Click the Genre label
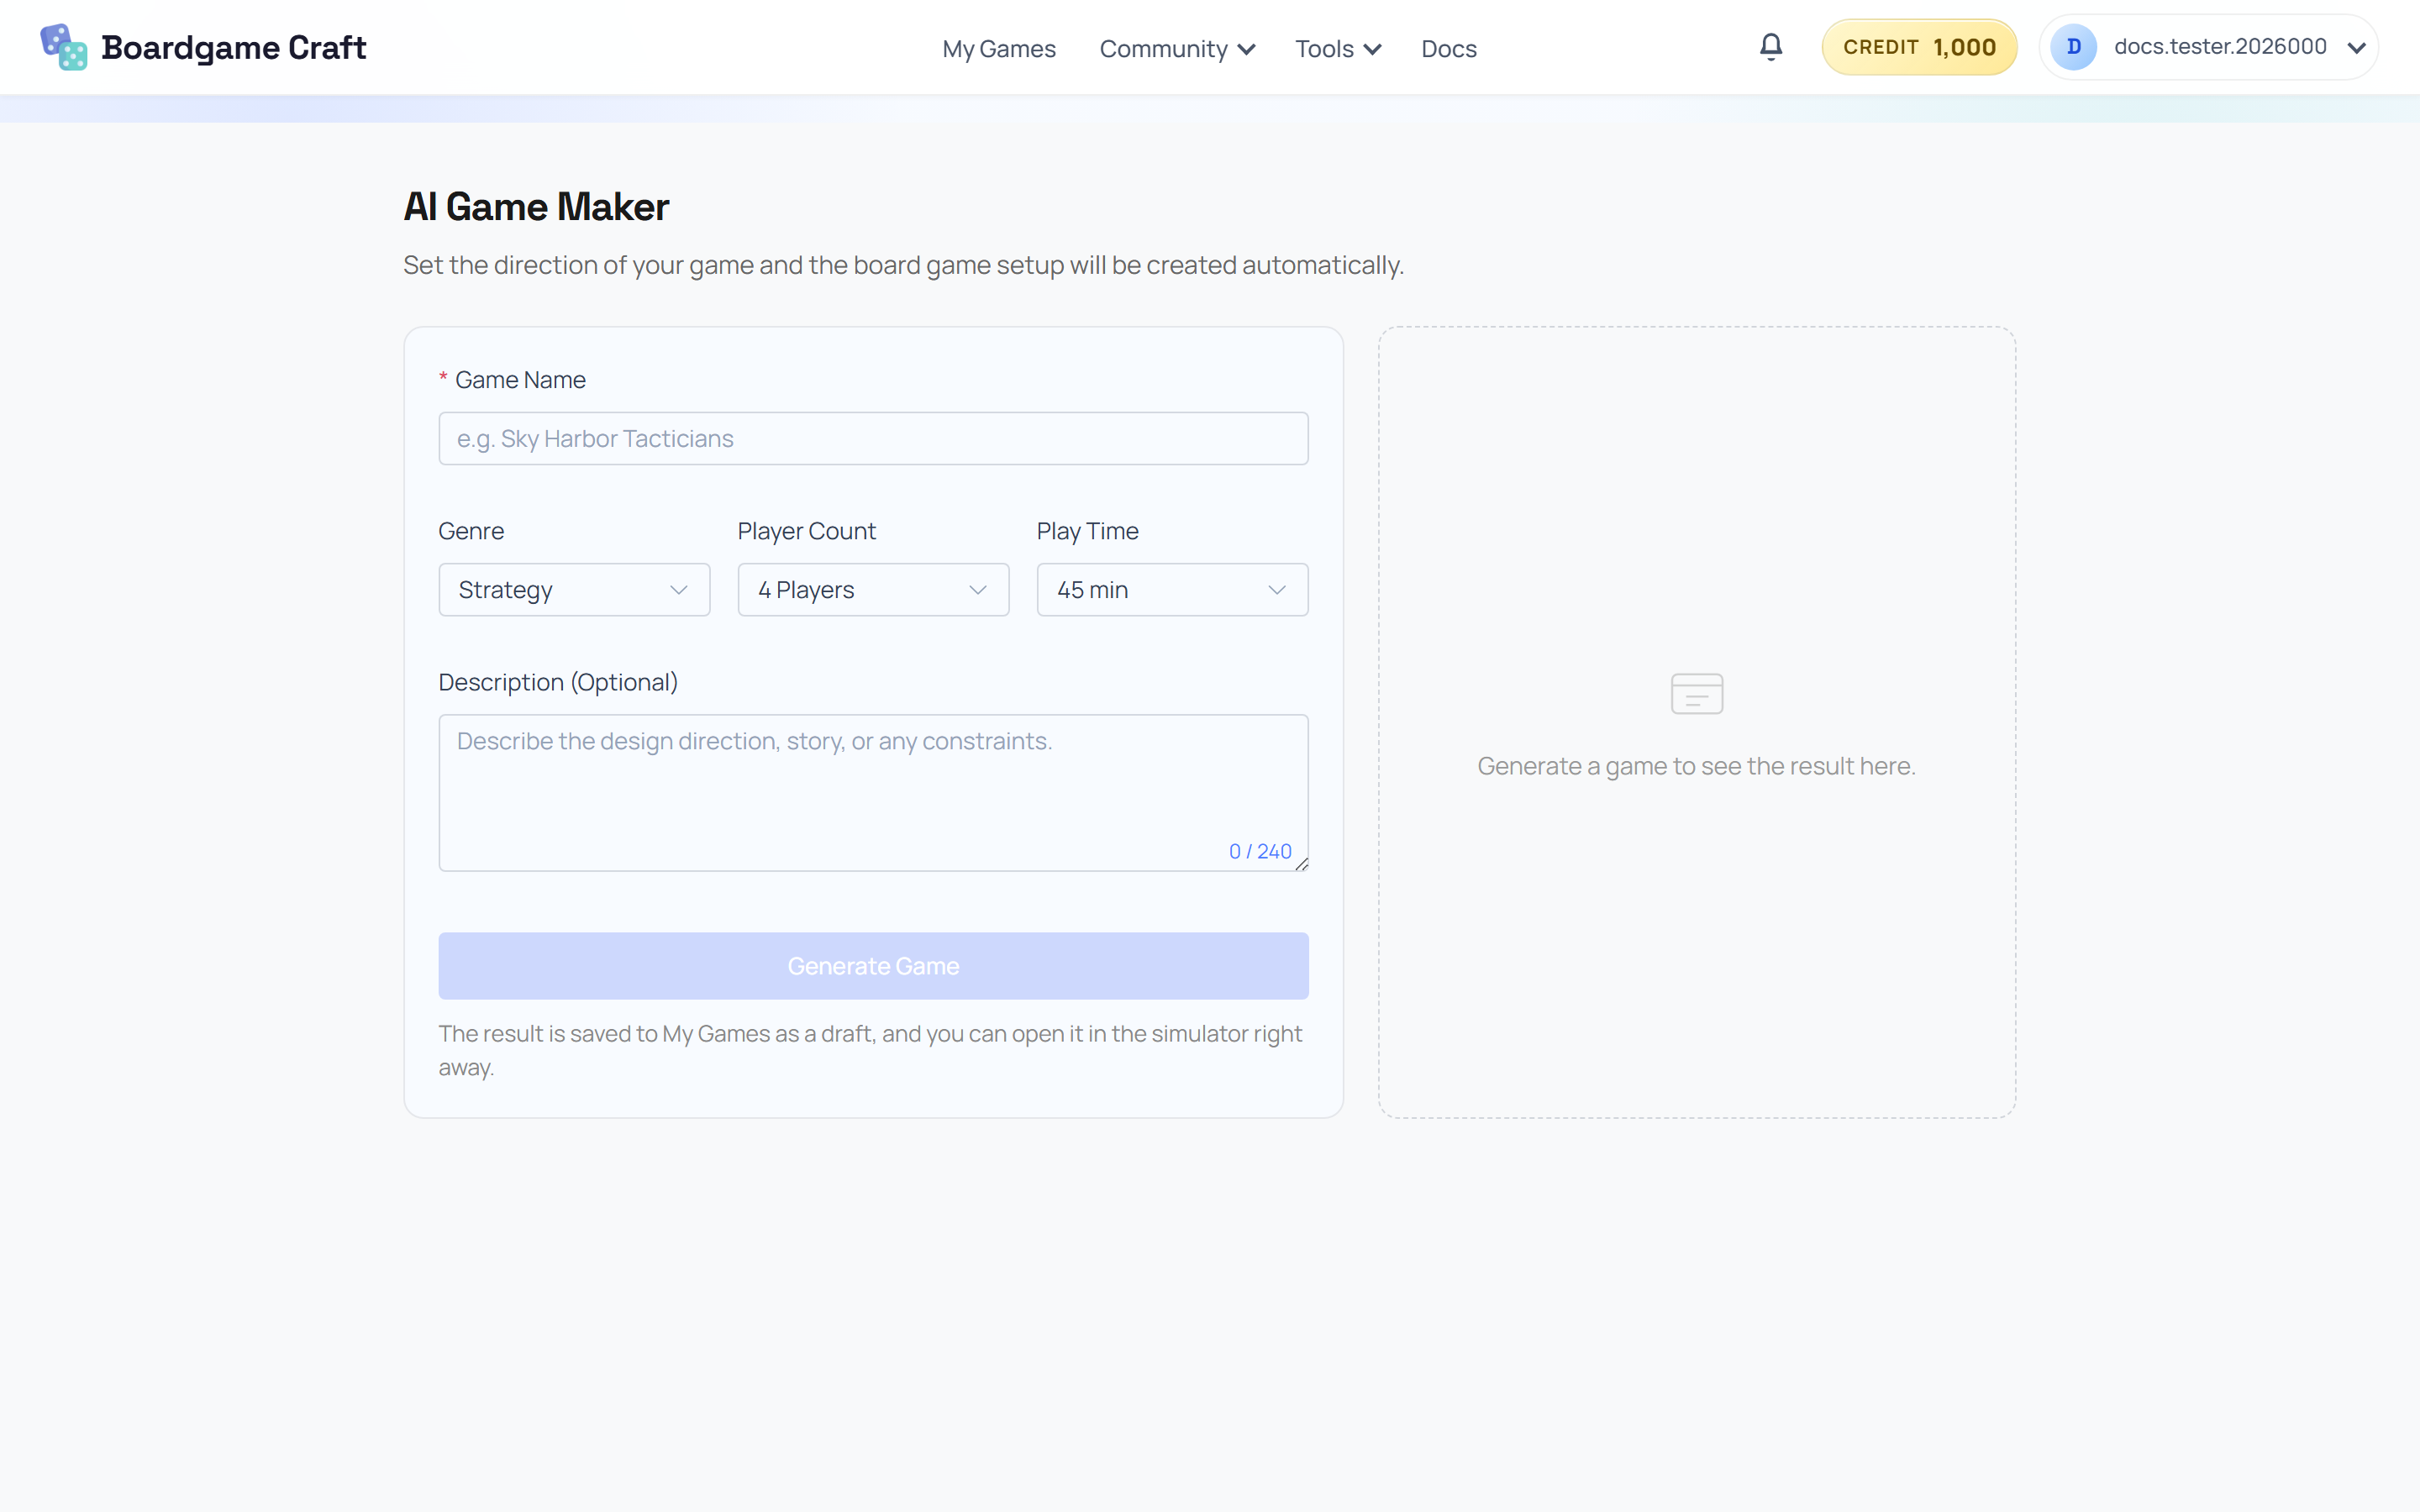This screenshot has height=1512, width=2420. pos(471,531)
